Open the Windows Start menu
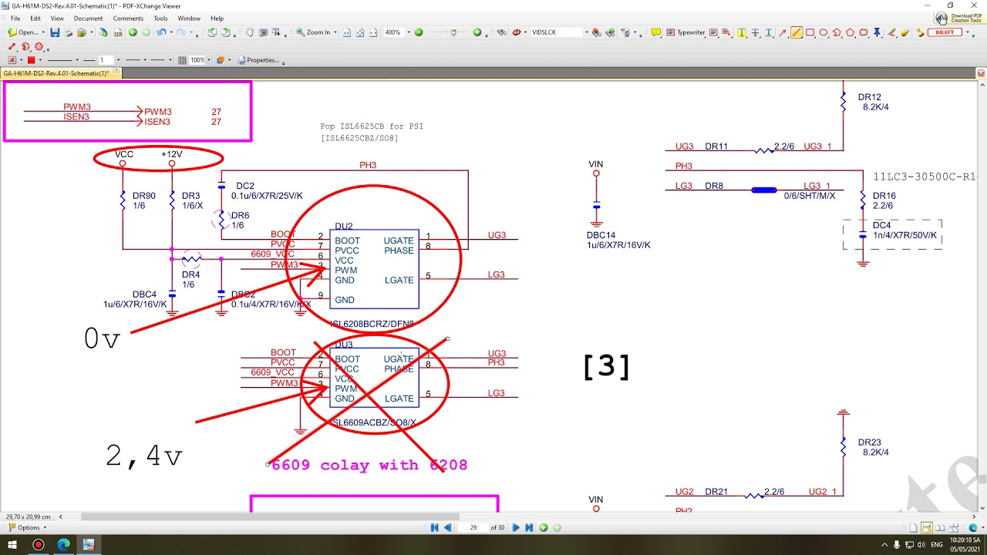 (x=12, y=544)
